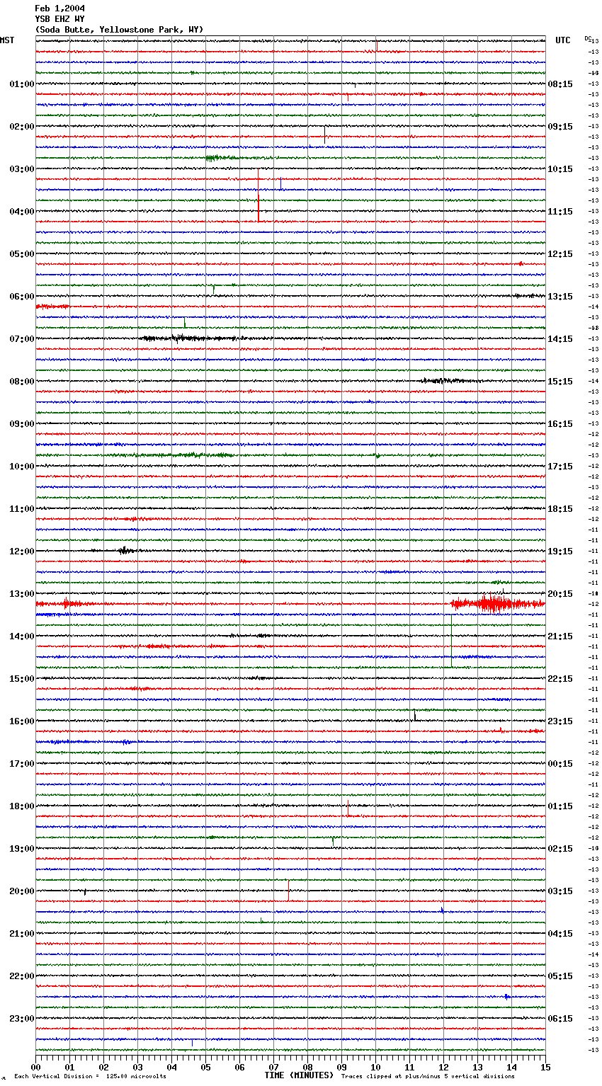Select the "17:00" MST hour label
The width and height of the screenshot is (602, 1086).
click(22, 764)
